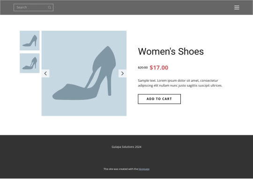The height and width of the screenshot is (189, 253).
Task: Click the crossed-out $20.00 old price
Action: click(x=143, y=68)
